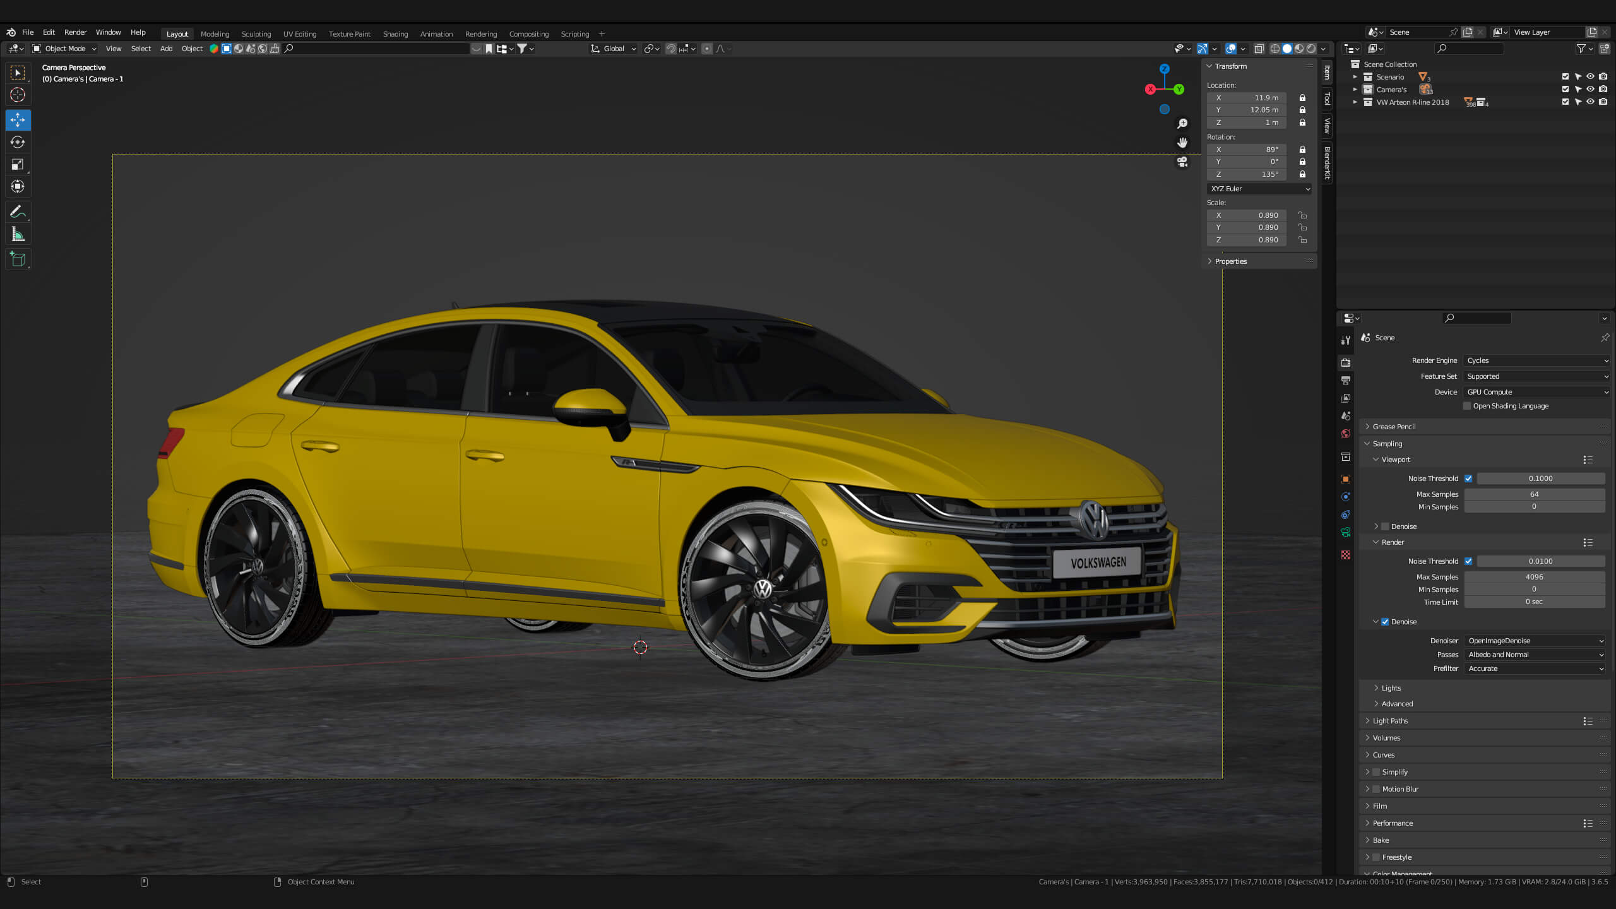Activate the Select Box tool
Viewport: 1616px width, 909px height.
pos(18,73)
